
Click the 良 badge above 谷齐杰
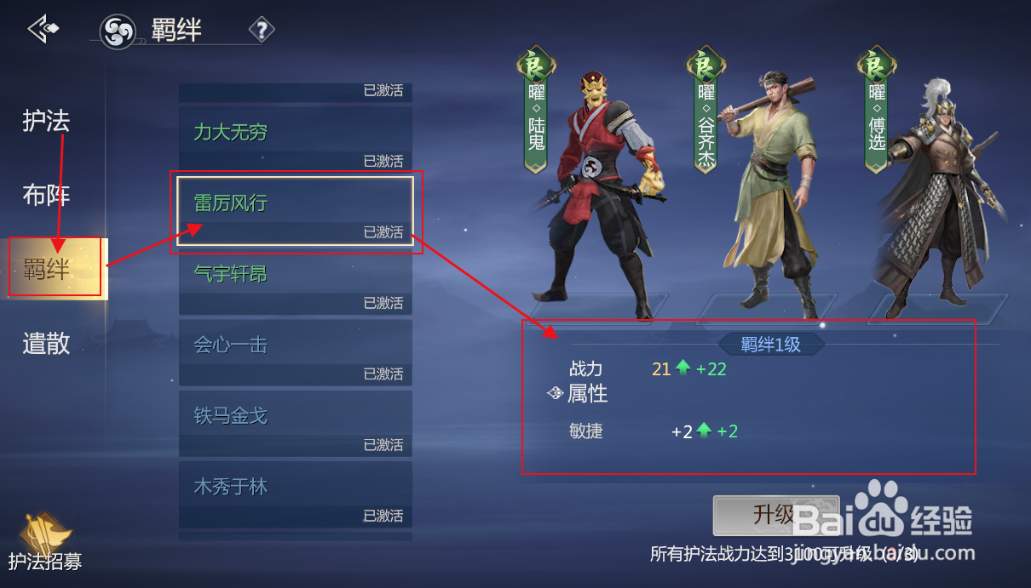(706, 65)
